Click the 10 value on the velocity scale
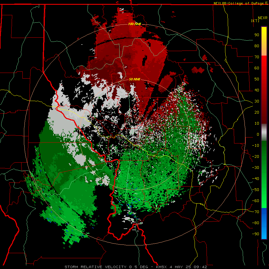The width and height of the screenshot is (269, 269). tap(257, 123)
